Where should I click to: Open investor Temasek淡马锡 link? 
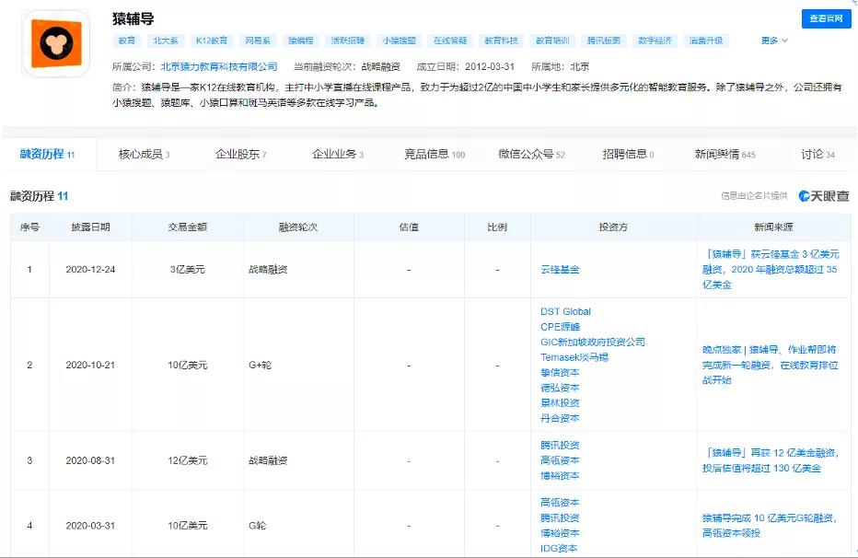click(574, 357)
